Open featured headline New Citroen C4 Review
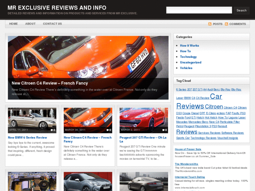Viewport: 255px width, 191px height. point(50,83)
